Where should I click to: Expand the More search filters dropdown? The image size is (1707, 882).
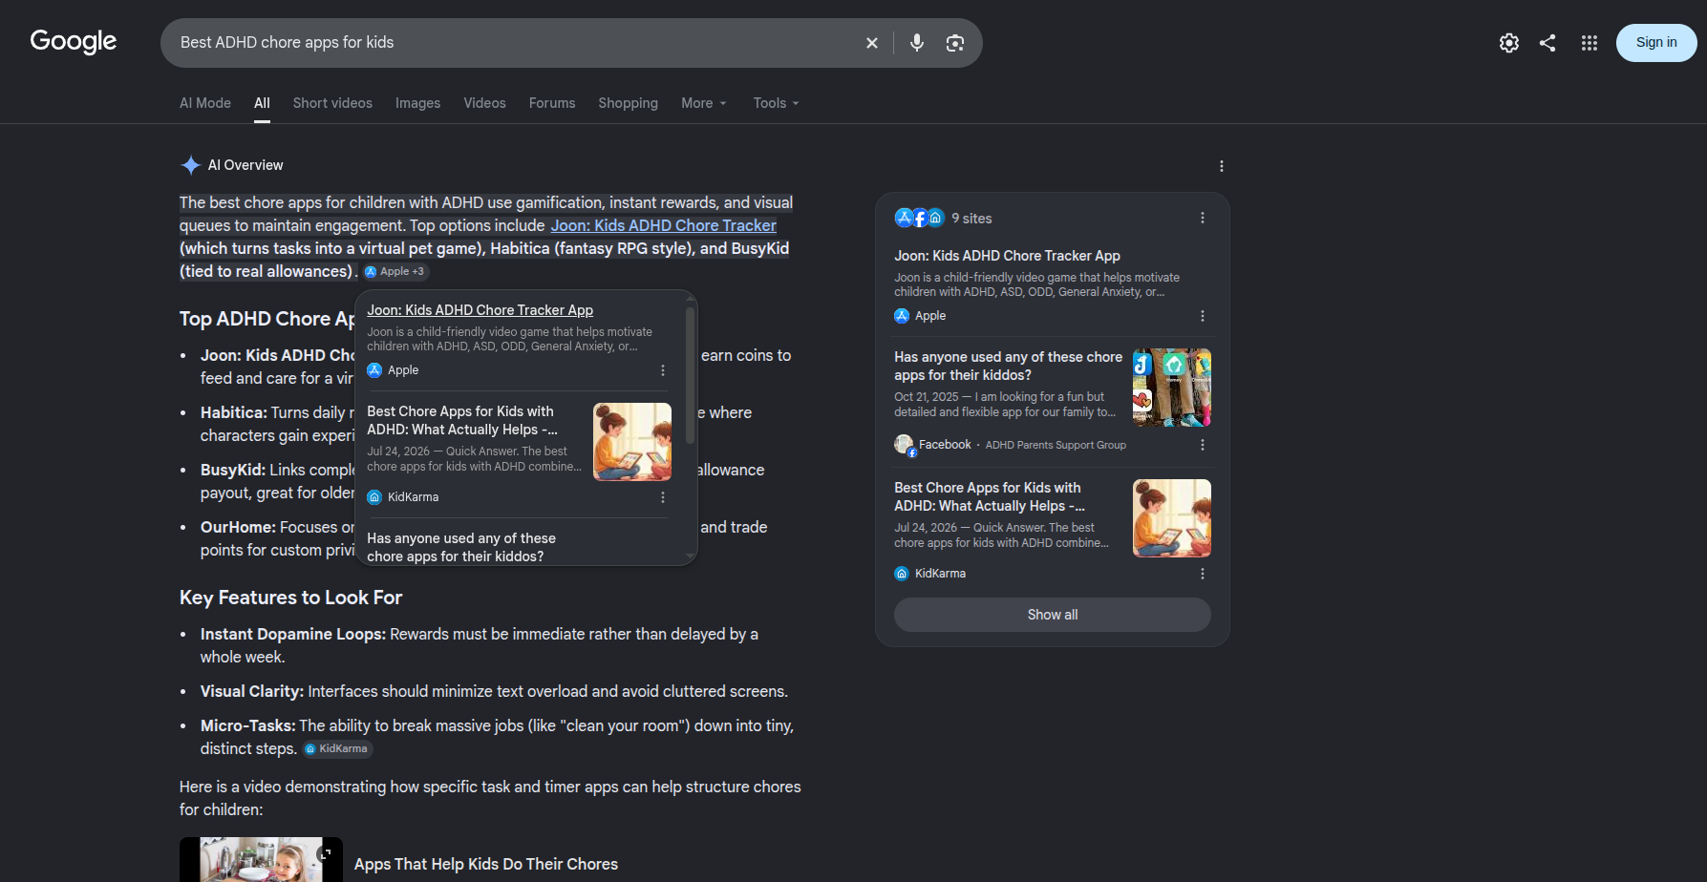[704, 103]
